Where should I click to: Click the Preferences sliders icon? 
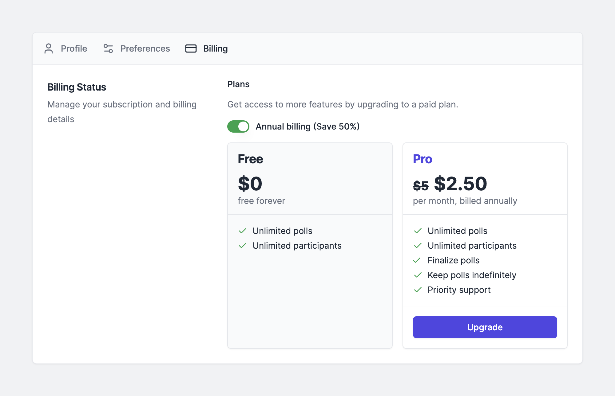click(108, 49)
